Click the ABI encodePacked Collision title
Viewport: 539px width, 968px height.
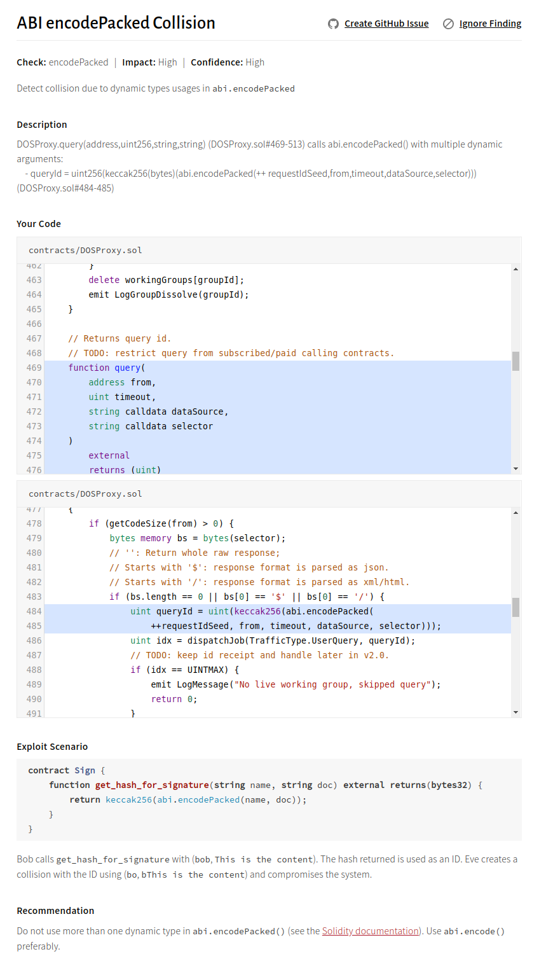point(116,23)
